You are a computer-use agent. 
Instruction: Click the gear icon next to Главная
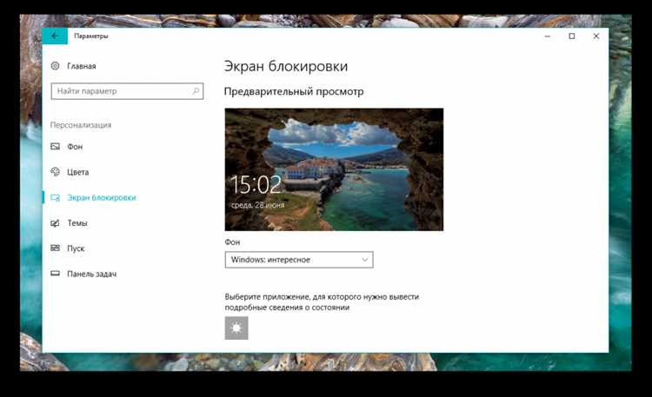[x=56, y=66]
